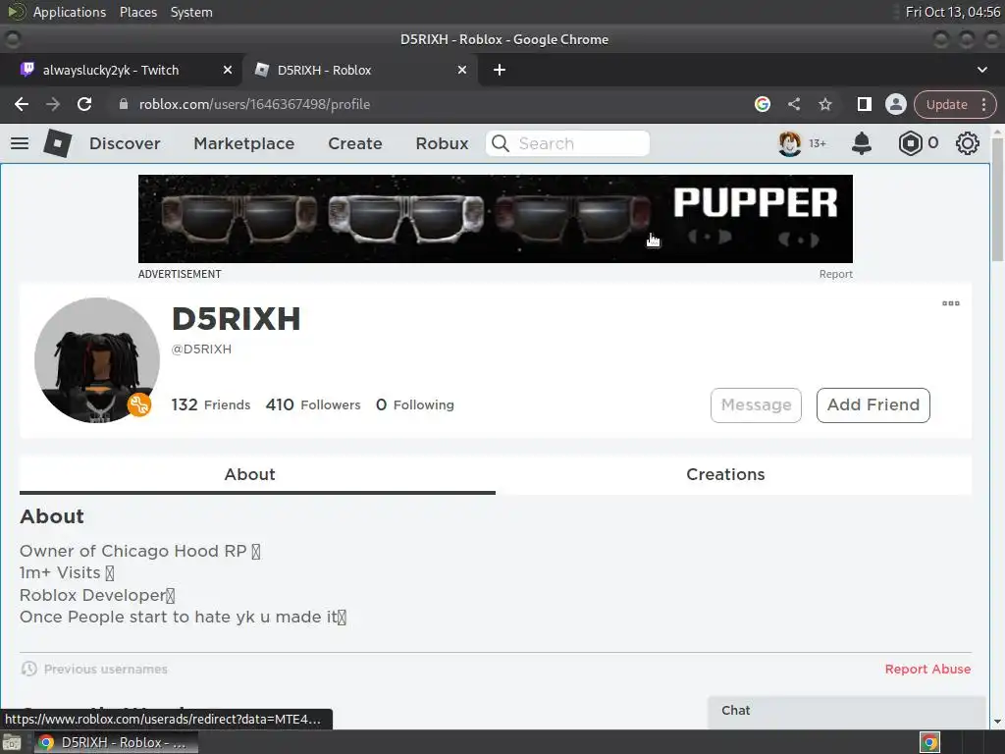This screenshot has width=1005, height=754.
Task: Click the D5RIXH avatar picture
Action: [x=97, y=359]
